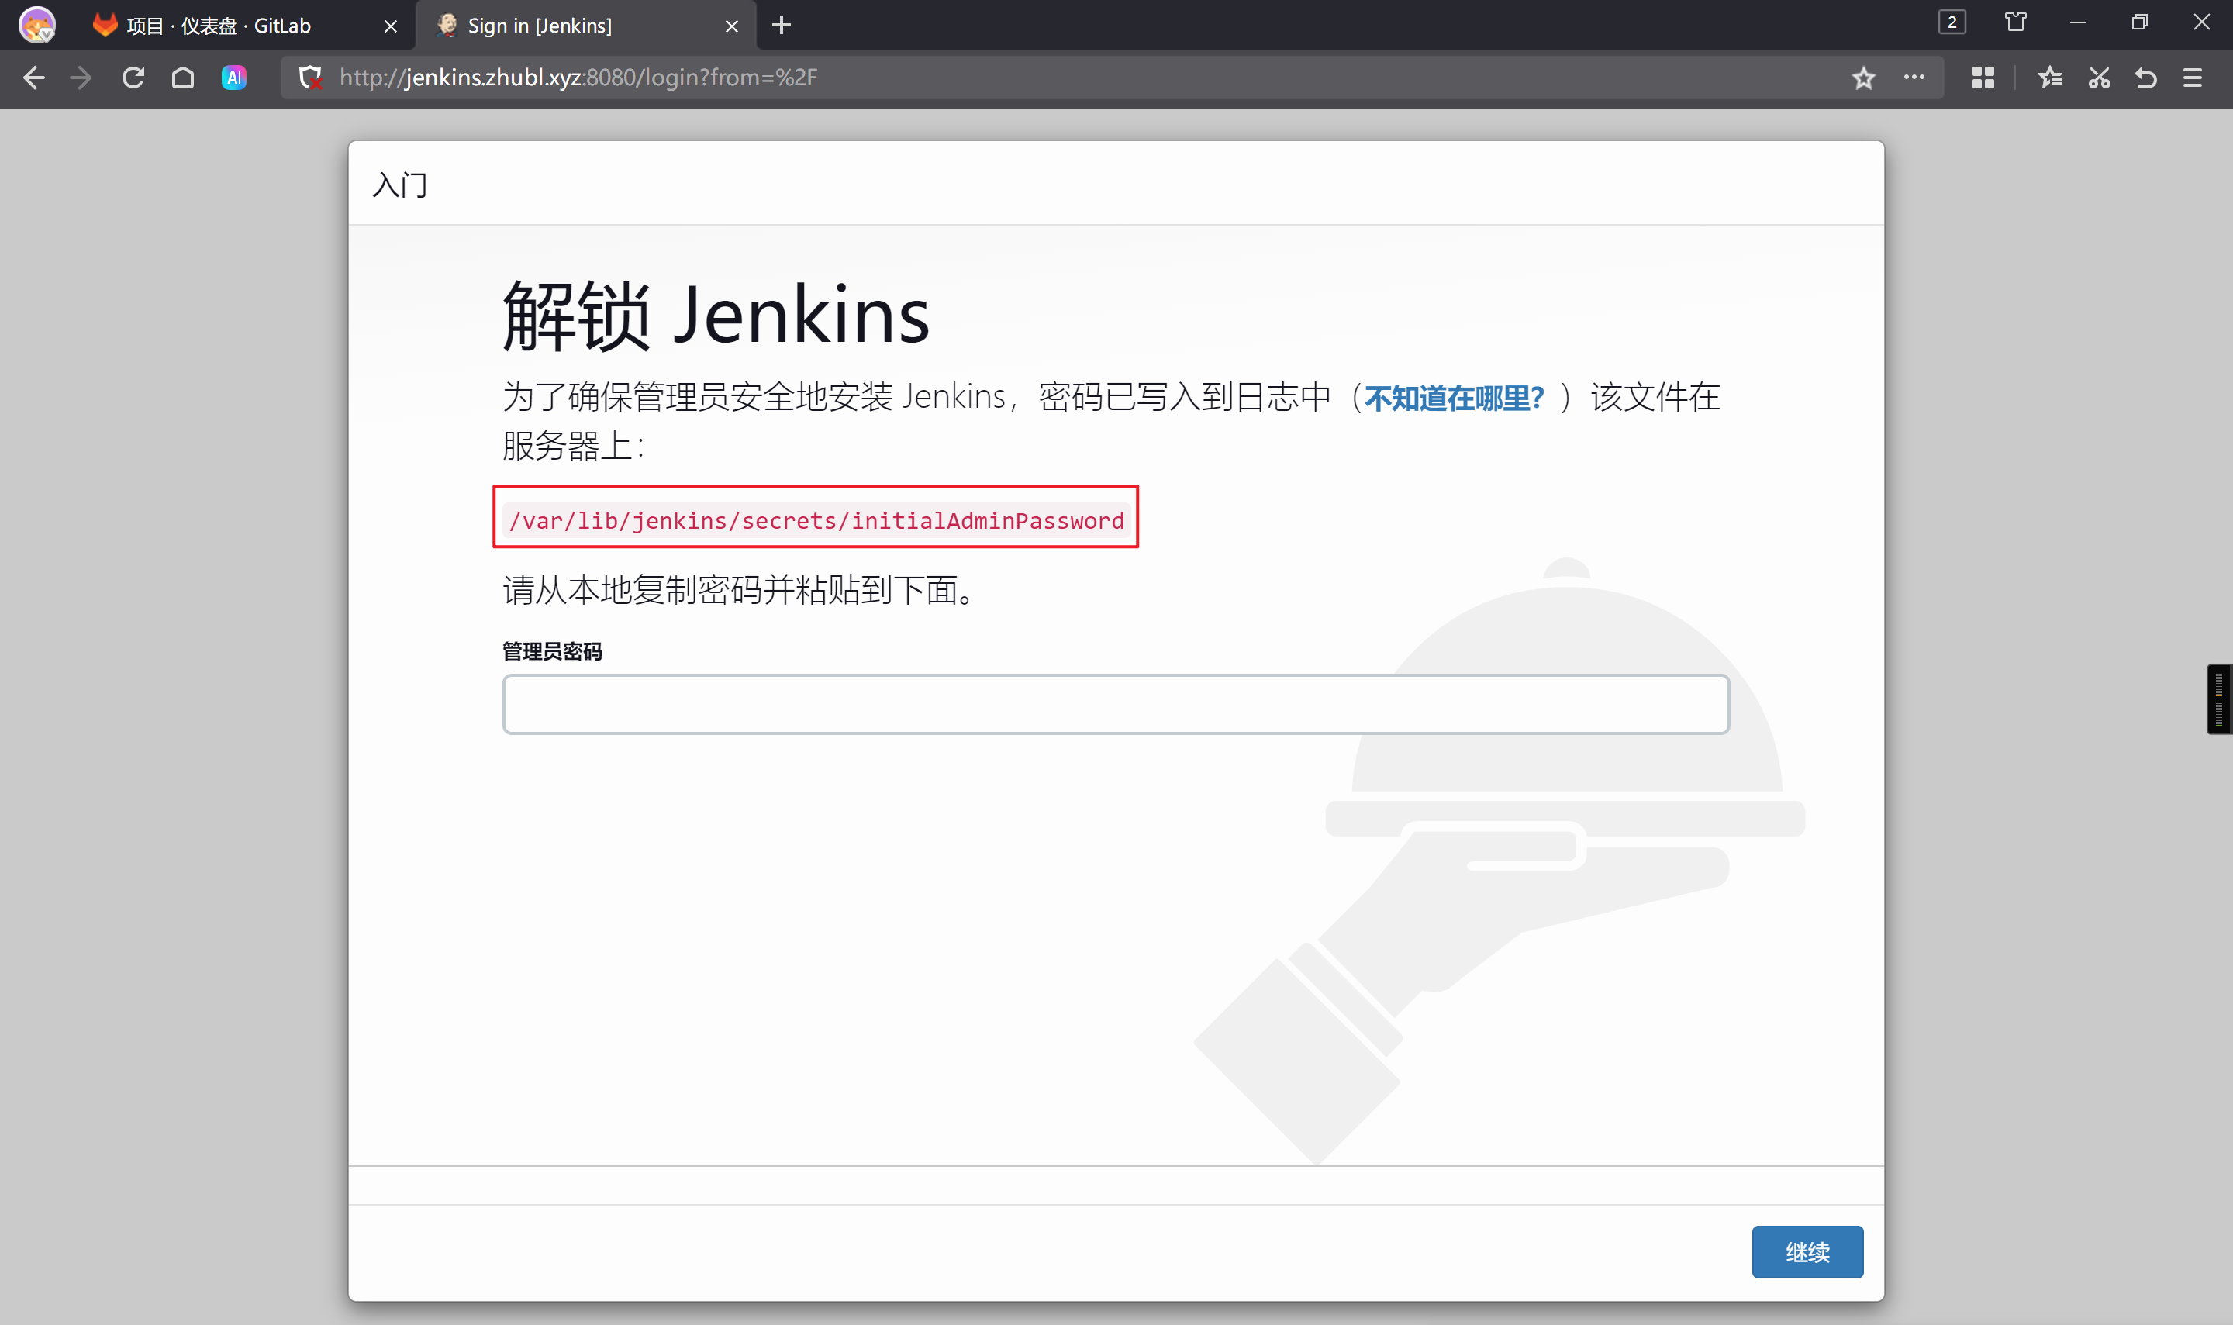Viewport: 2233px width, 1325px height.
Task: Click the scissors screenshot tool
Action: (2098, 78)
